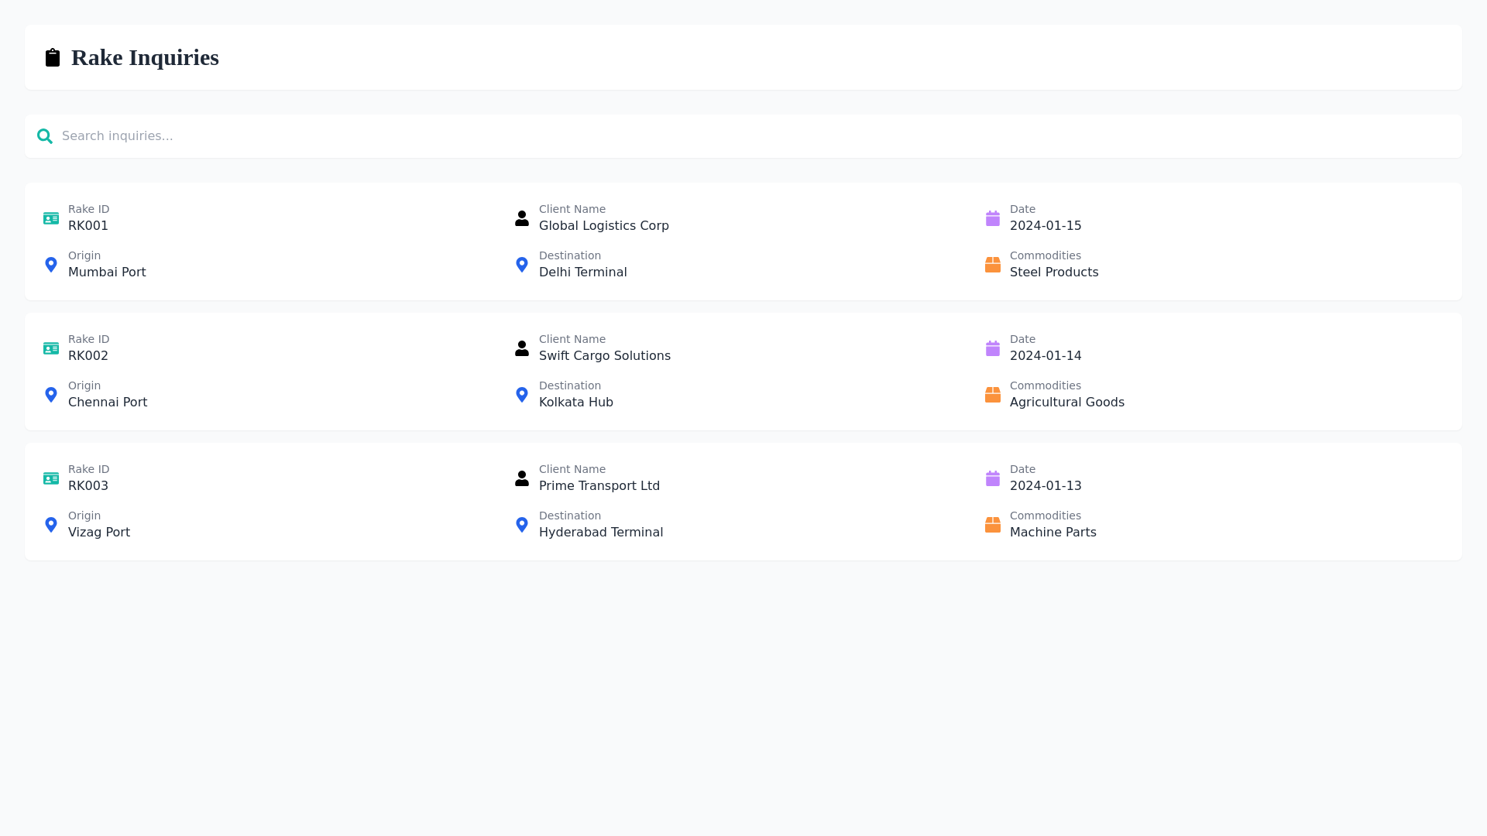Click the purple calendar icon beside 2024-01-15
Screen dimensions: 1487x836
point(993,218)
